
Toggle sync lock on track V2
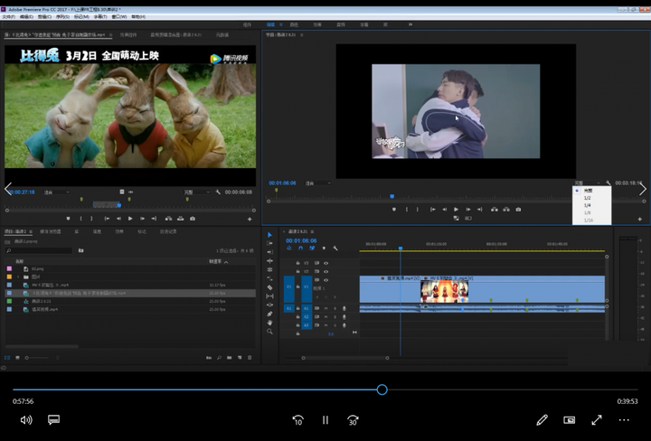pos(316,271)
